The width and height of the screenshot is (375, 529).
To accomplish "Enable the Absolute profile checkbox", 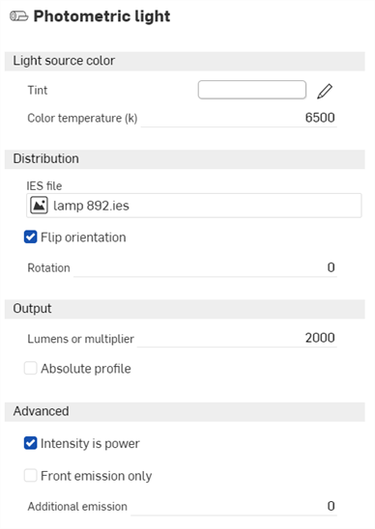I will [x=30, y=368].
